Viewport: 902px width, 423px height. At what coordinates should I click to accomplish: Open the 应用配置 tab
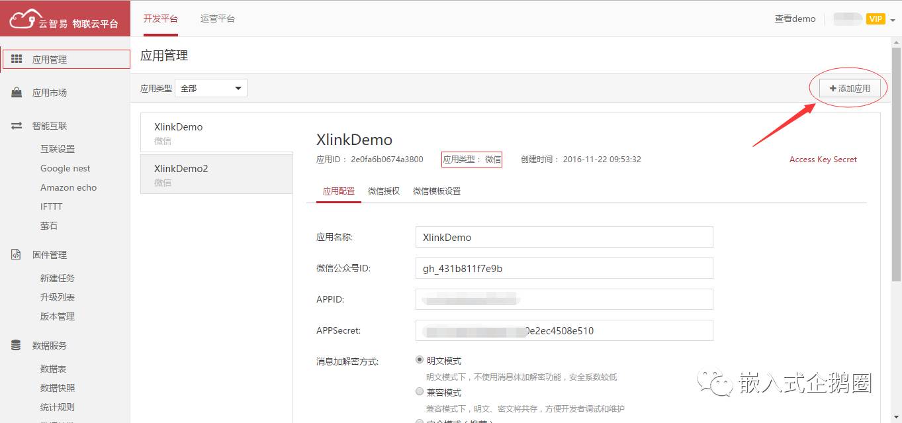pos(339,191)
